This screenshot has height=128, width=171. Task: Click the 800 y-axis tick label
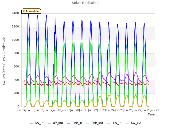(16, 53)
